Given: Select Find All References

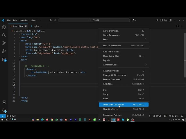Looking at the screenshot, I should pyautogui.click(x=124, y=45).
